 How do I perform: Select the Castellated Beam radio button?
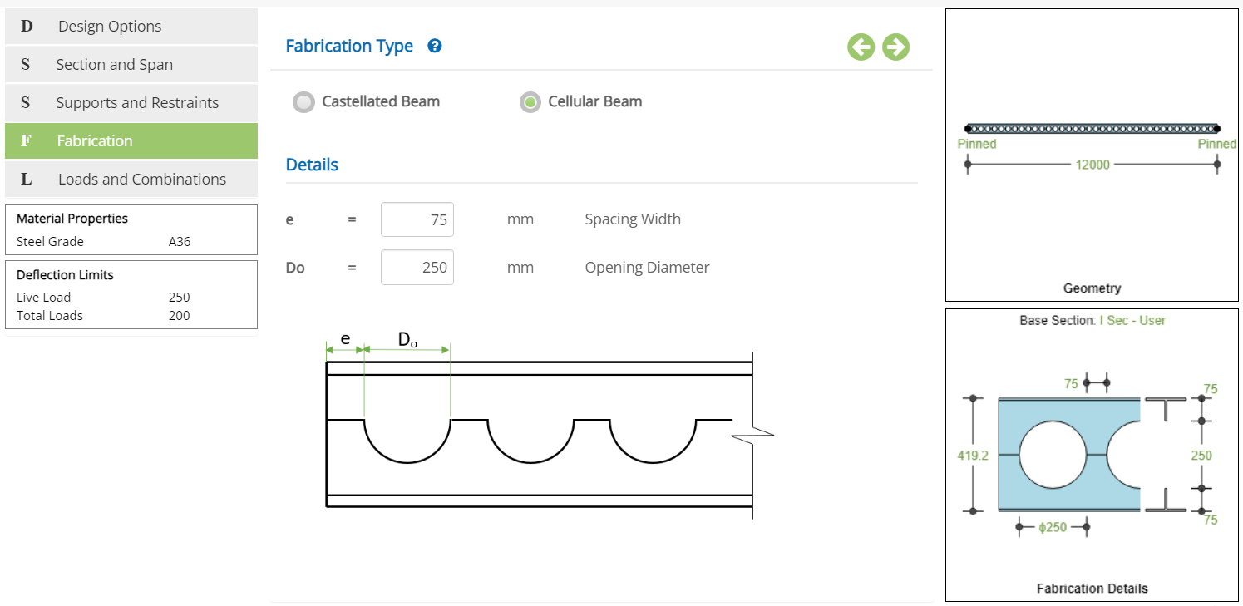coord(304,102)
